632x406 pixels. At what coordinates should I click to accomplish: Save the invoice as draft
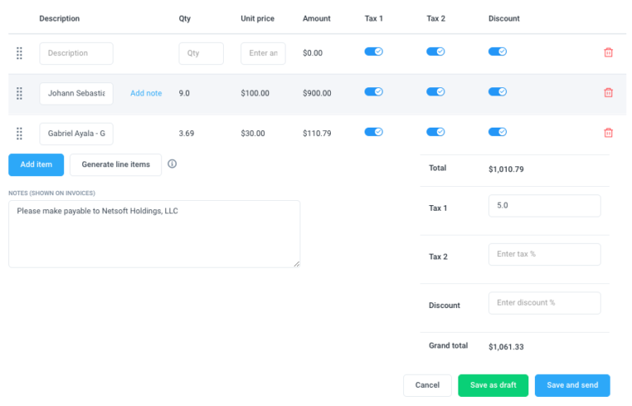pos(493,385)
